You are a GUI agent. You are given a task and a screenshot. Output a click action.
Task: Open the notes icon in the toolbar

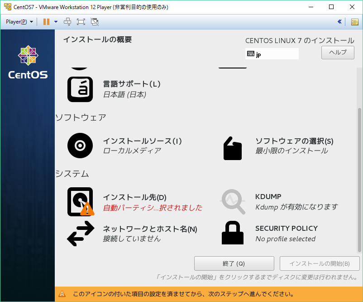click(354, 22)
